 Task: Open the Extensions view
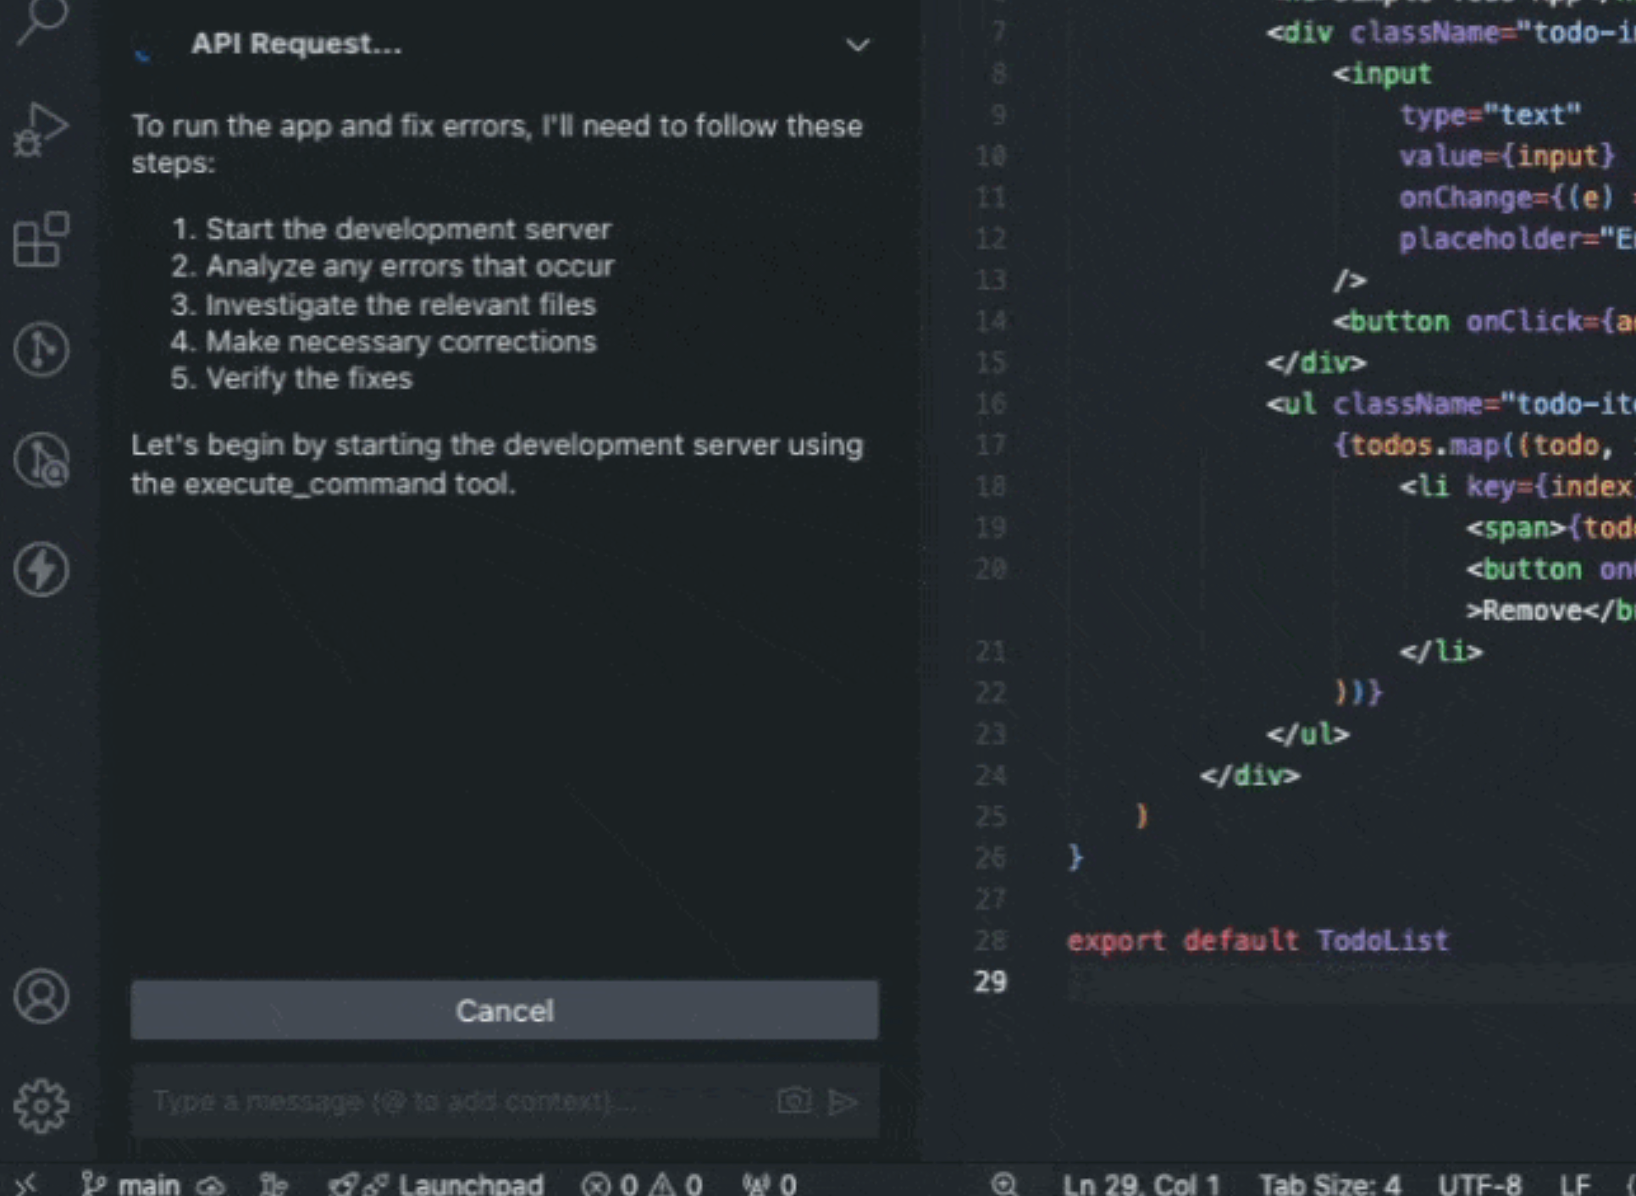41,240
